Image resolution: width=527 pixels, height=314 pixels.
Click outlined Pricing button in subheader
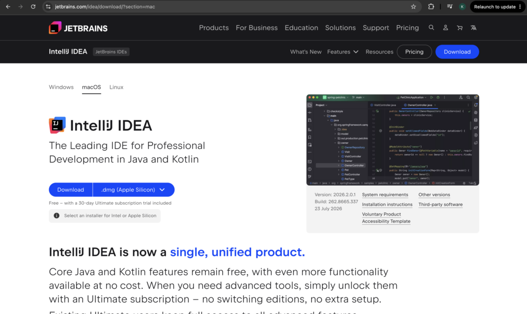coord(414,52)
